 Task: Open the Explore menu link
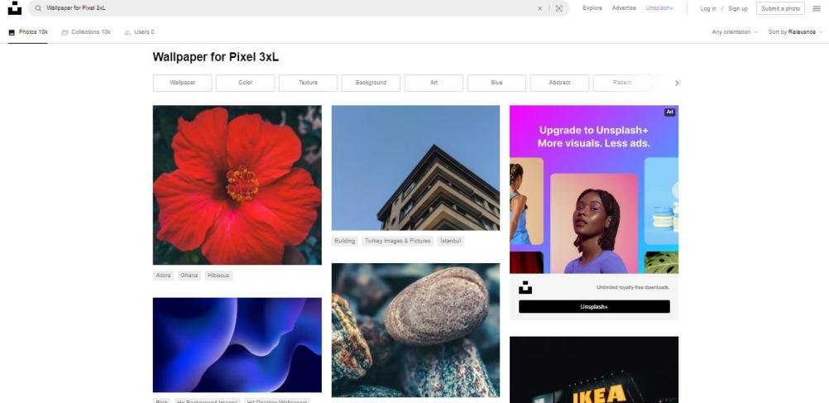(592, 8)
